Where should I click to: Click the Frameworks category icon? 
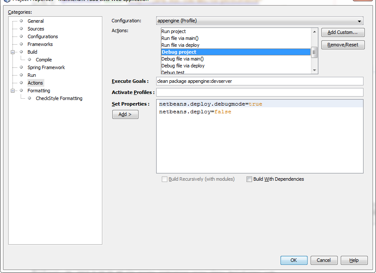pos(22,44)
